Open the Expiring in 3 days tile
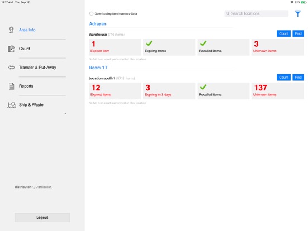Image resolution: width=308 pixels, height=231 pixels. coord(169,91)
